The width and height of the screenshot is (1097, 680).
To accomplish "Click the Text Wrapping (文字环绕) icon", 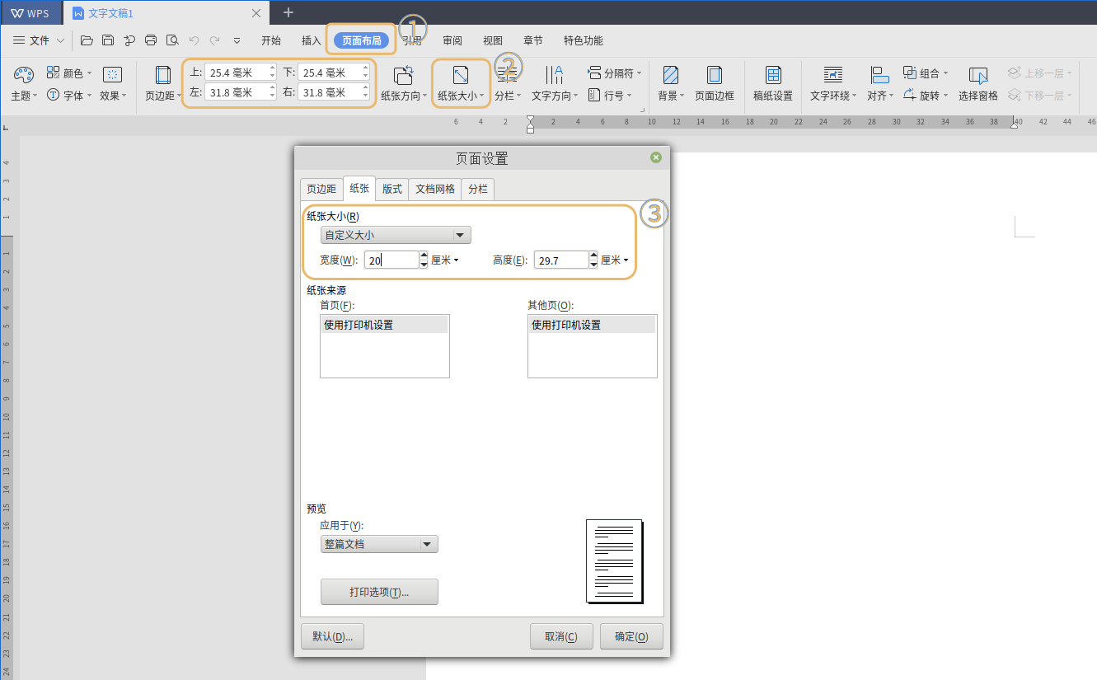I will point(833,76).
